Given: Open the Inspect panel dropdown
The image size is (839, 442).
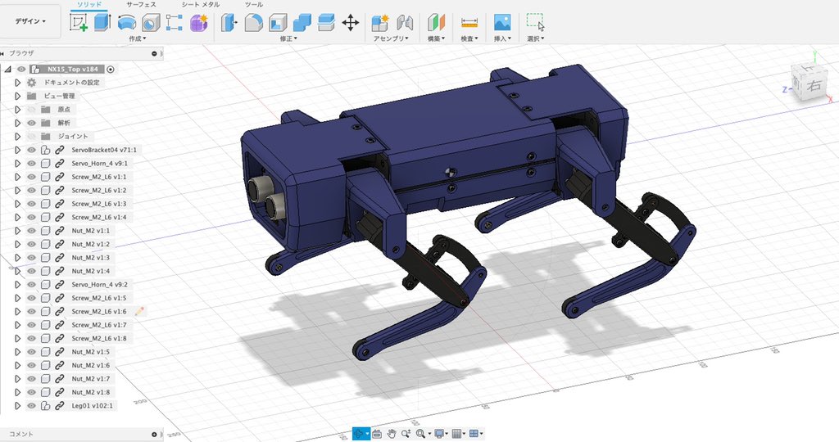Looking at the screenshot, I should (469, 38).
